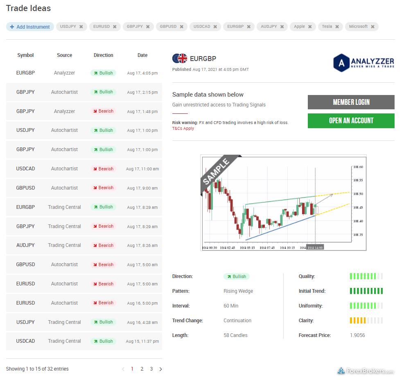Click the OPEN AN ACCOUNT button
This screenshot has width=404, height=380.
coord(351,121)
